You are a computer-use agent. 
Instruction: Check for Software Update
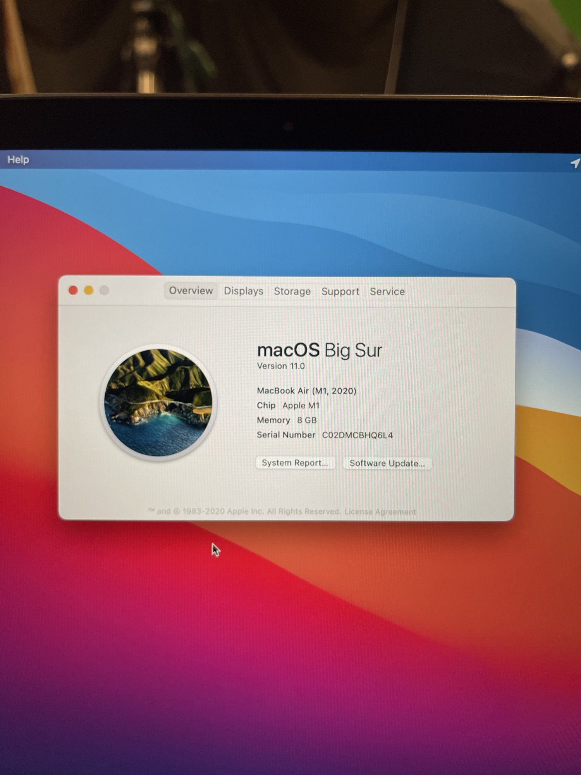[x=387, y=463]
